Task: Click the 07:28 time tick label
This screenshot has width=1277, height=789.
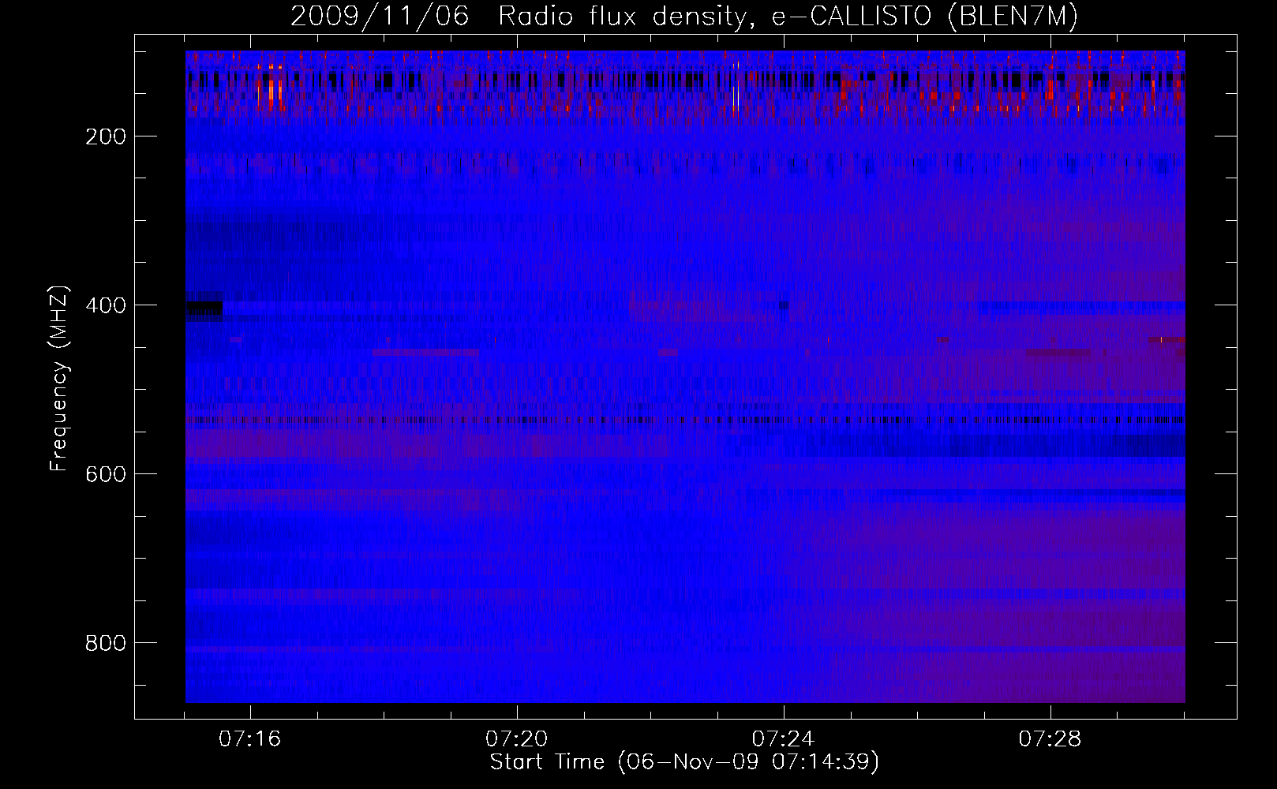Action: coord(1050,739)
